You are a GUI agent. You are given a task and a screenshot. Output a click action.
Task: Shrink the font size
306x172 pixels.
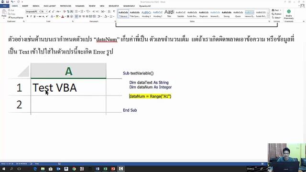53,11
